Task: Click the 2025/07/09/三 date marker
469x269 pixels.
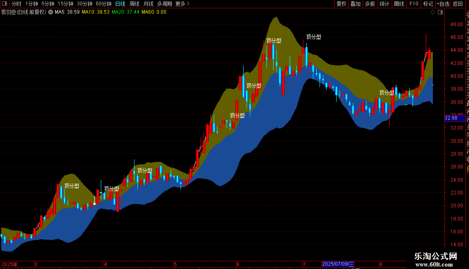Action: tap(338, 264)
